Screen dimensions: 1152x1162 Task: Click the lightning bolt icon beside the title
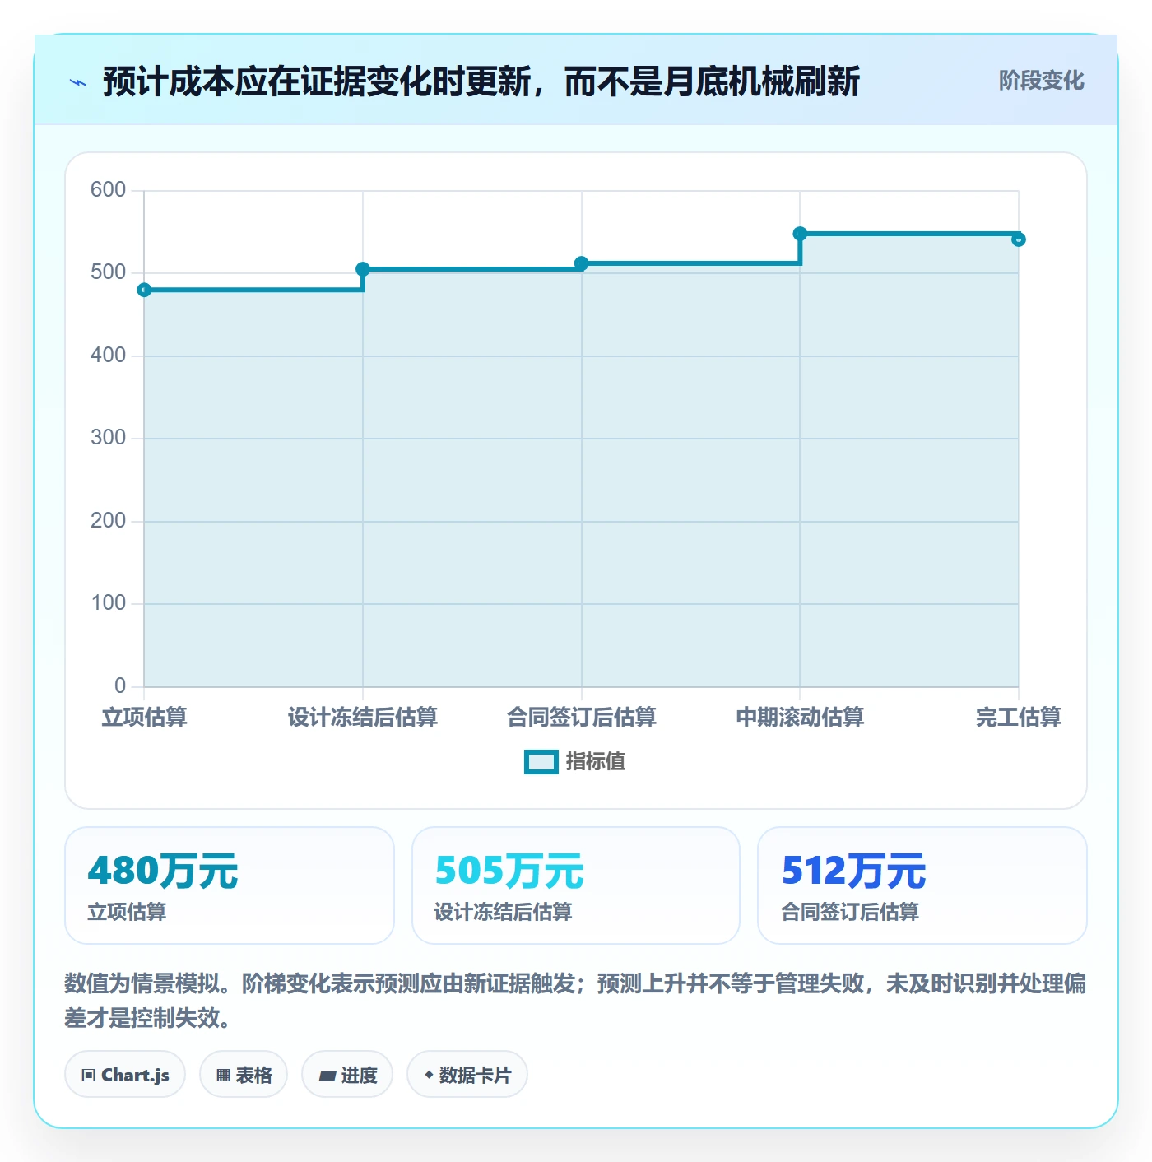[78, 82]
